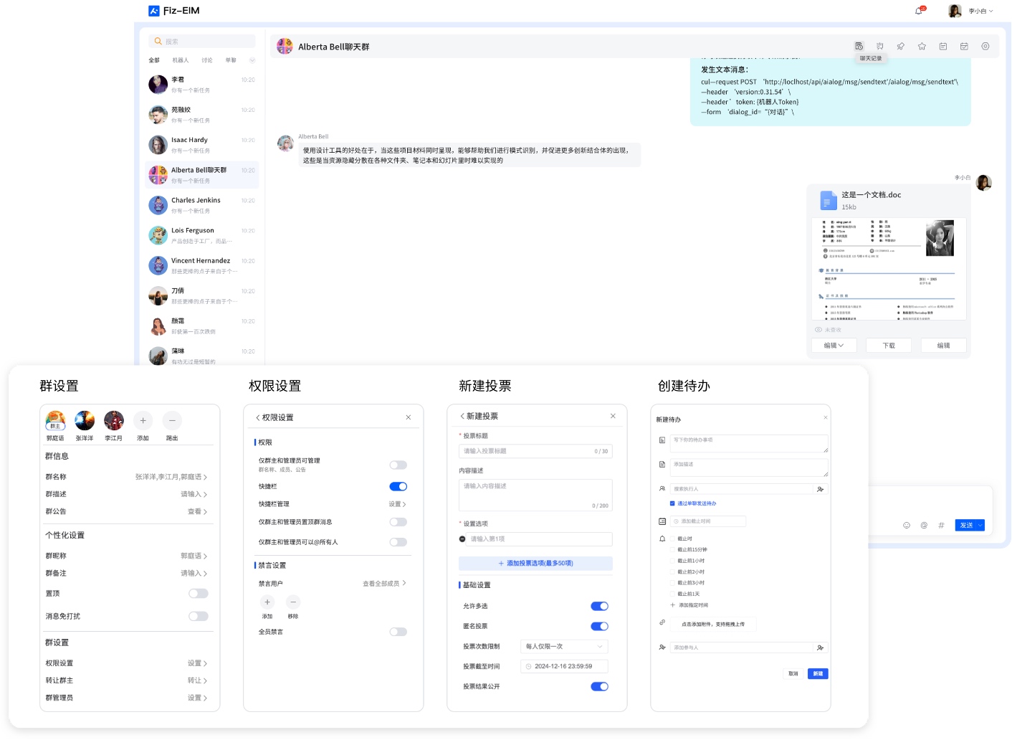The height and width of the screenshot is (740, 1012).
Task: Click 添加投票选项 button
Action: (535, 564)
